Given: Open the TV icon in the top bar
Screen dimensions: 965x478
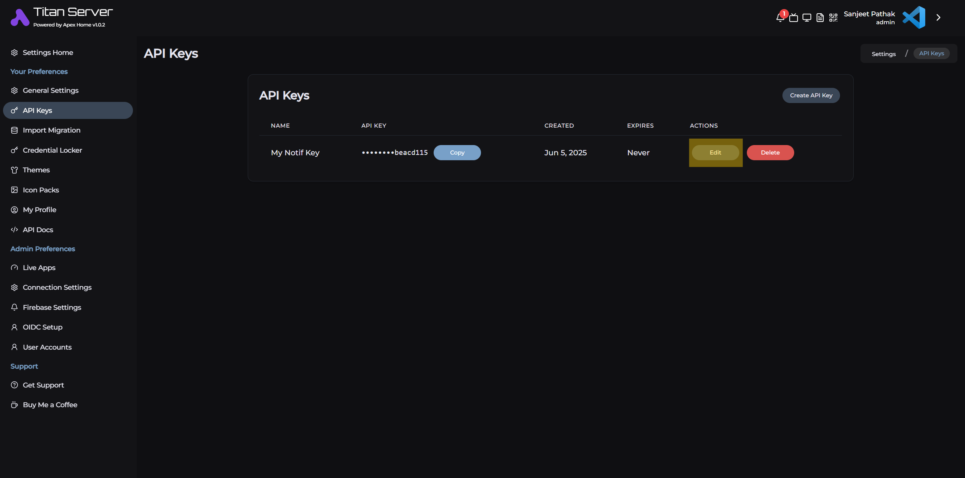Looking at the screenshot, I should point(794,17).
